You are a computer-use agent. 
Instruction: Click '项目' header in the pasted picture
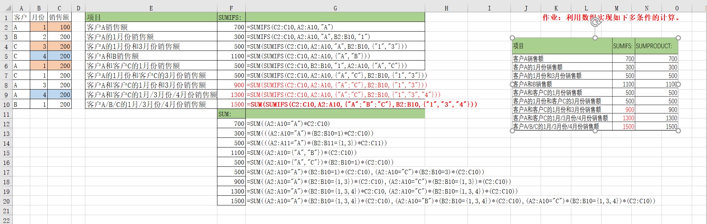(x=518, y=46)
